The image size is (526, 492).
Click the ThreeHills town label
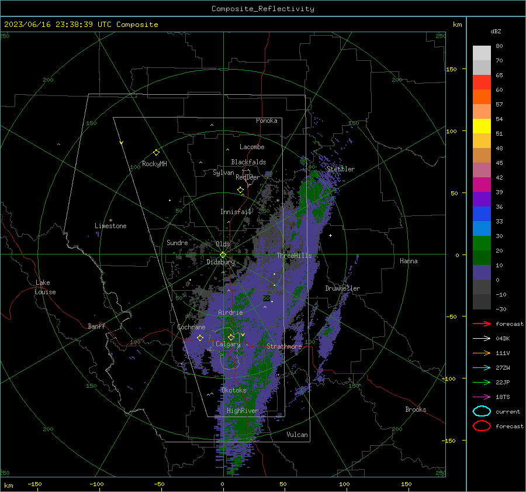coord(294,256)
